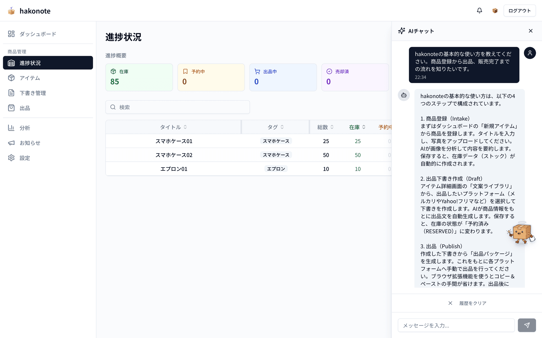Open the notification bell
Image resolution: width=542 pixels, height=338 pixels.
(479, 10)
